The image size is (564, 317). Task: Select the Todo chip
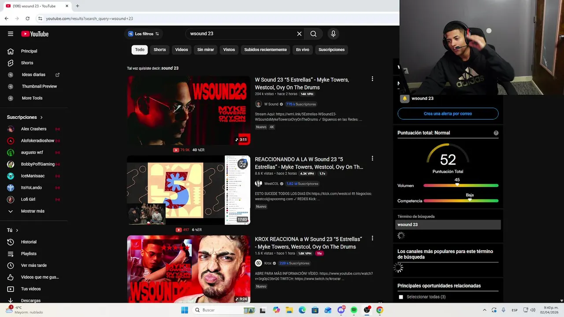(x=140, y=50)
